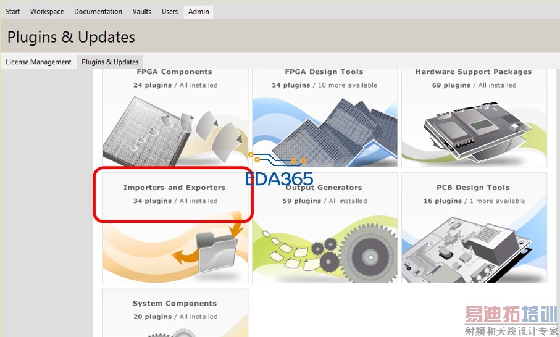This screenshot has height=337, width=560.
Task: Open System Components category title
Action: point(175,303)
